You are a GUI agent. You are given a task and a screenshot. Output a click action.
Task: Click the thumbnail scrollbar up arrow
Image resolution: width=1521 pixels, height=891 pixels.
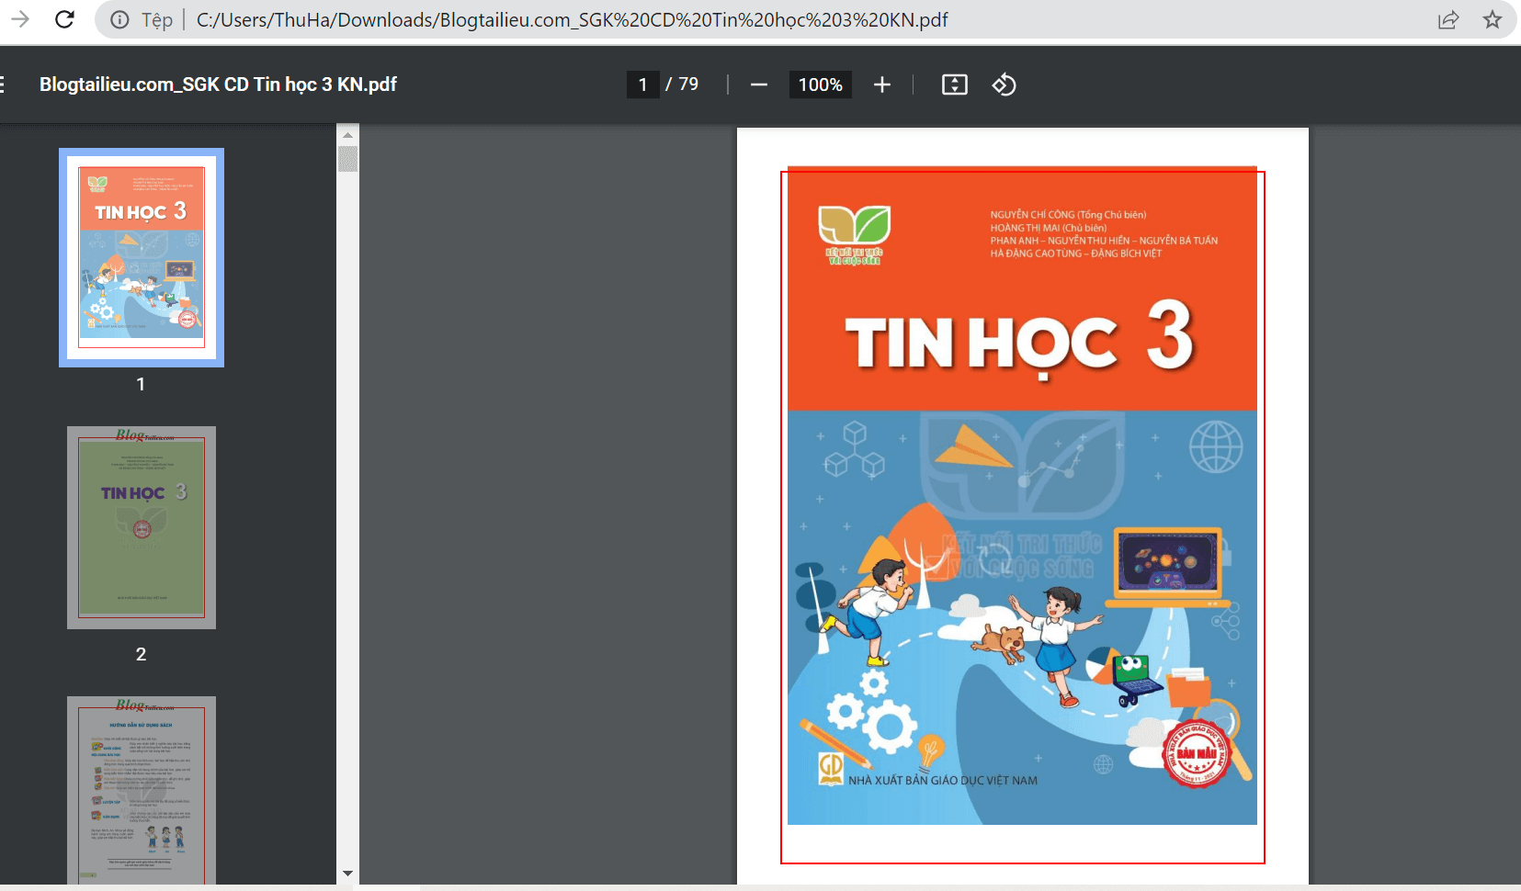point(347,135)
